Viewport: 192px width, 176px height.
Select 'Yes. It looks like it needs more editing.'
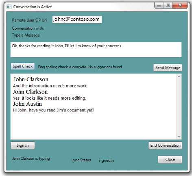pyautogui.click(x=50, y=98)
